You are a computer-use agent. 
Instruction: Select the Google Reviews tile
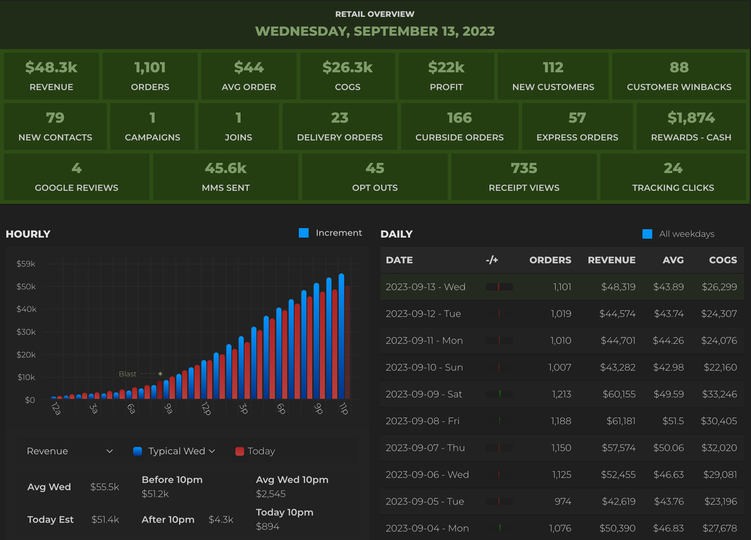coord(76,176)
